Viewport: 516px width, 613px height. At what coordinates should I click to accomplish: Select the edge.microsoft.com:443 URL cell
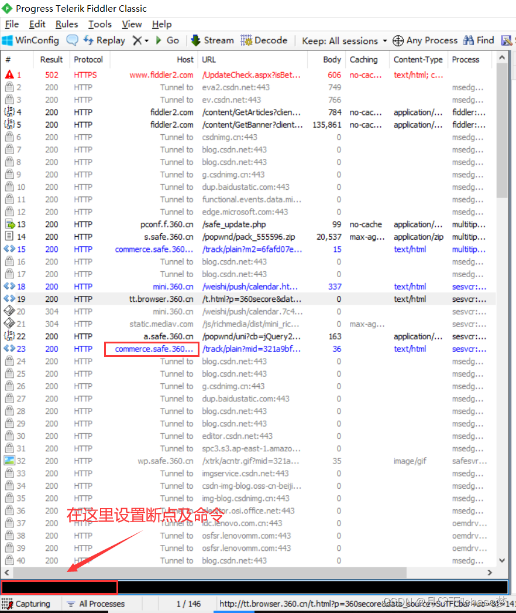(245, 212)
